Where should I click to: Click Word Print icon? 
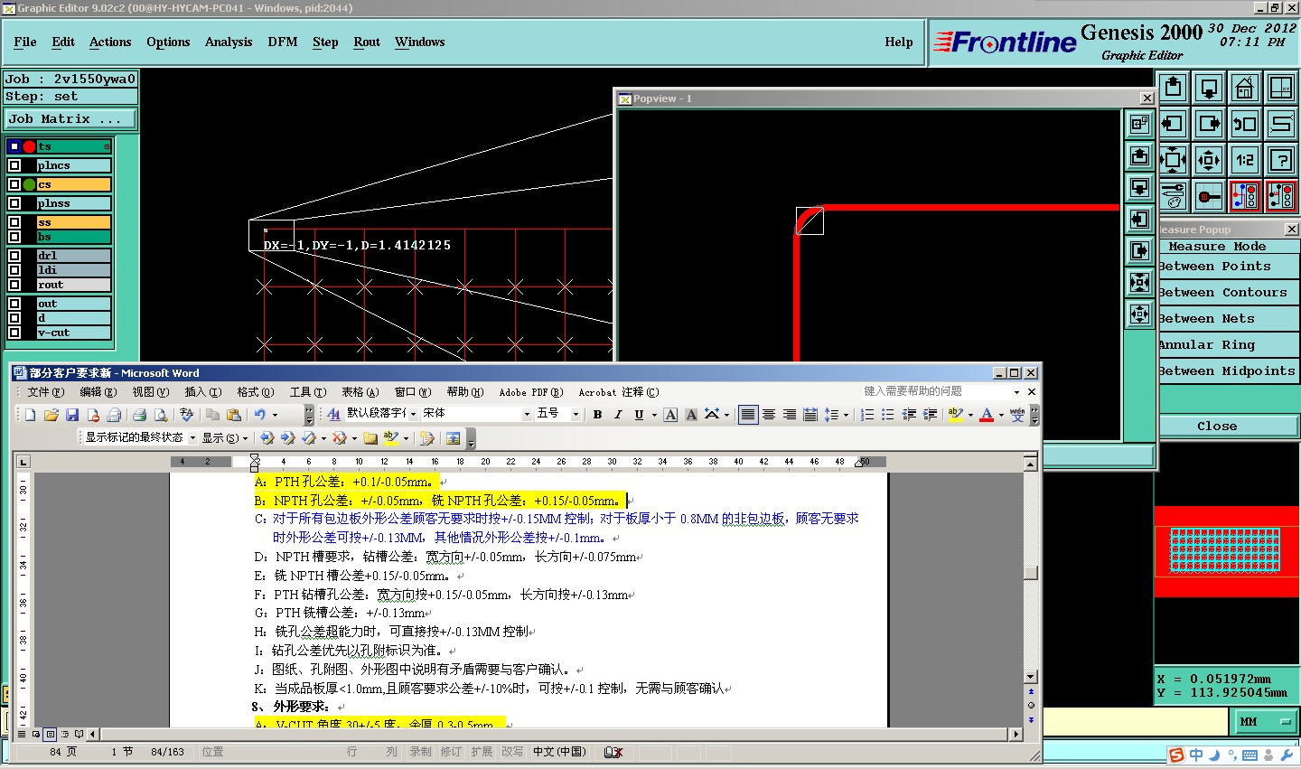139,415
